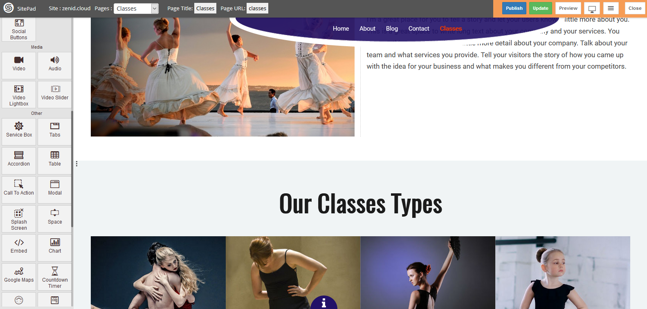
Task: Pick the Video Slider widget
Action: pos(55,94)
